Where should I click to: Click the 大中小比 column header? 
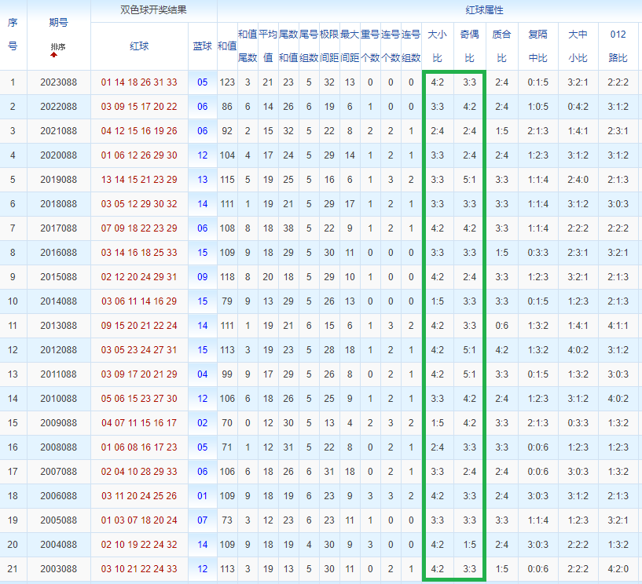[578, 46]
